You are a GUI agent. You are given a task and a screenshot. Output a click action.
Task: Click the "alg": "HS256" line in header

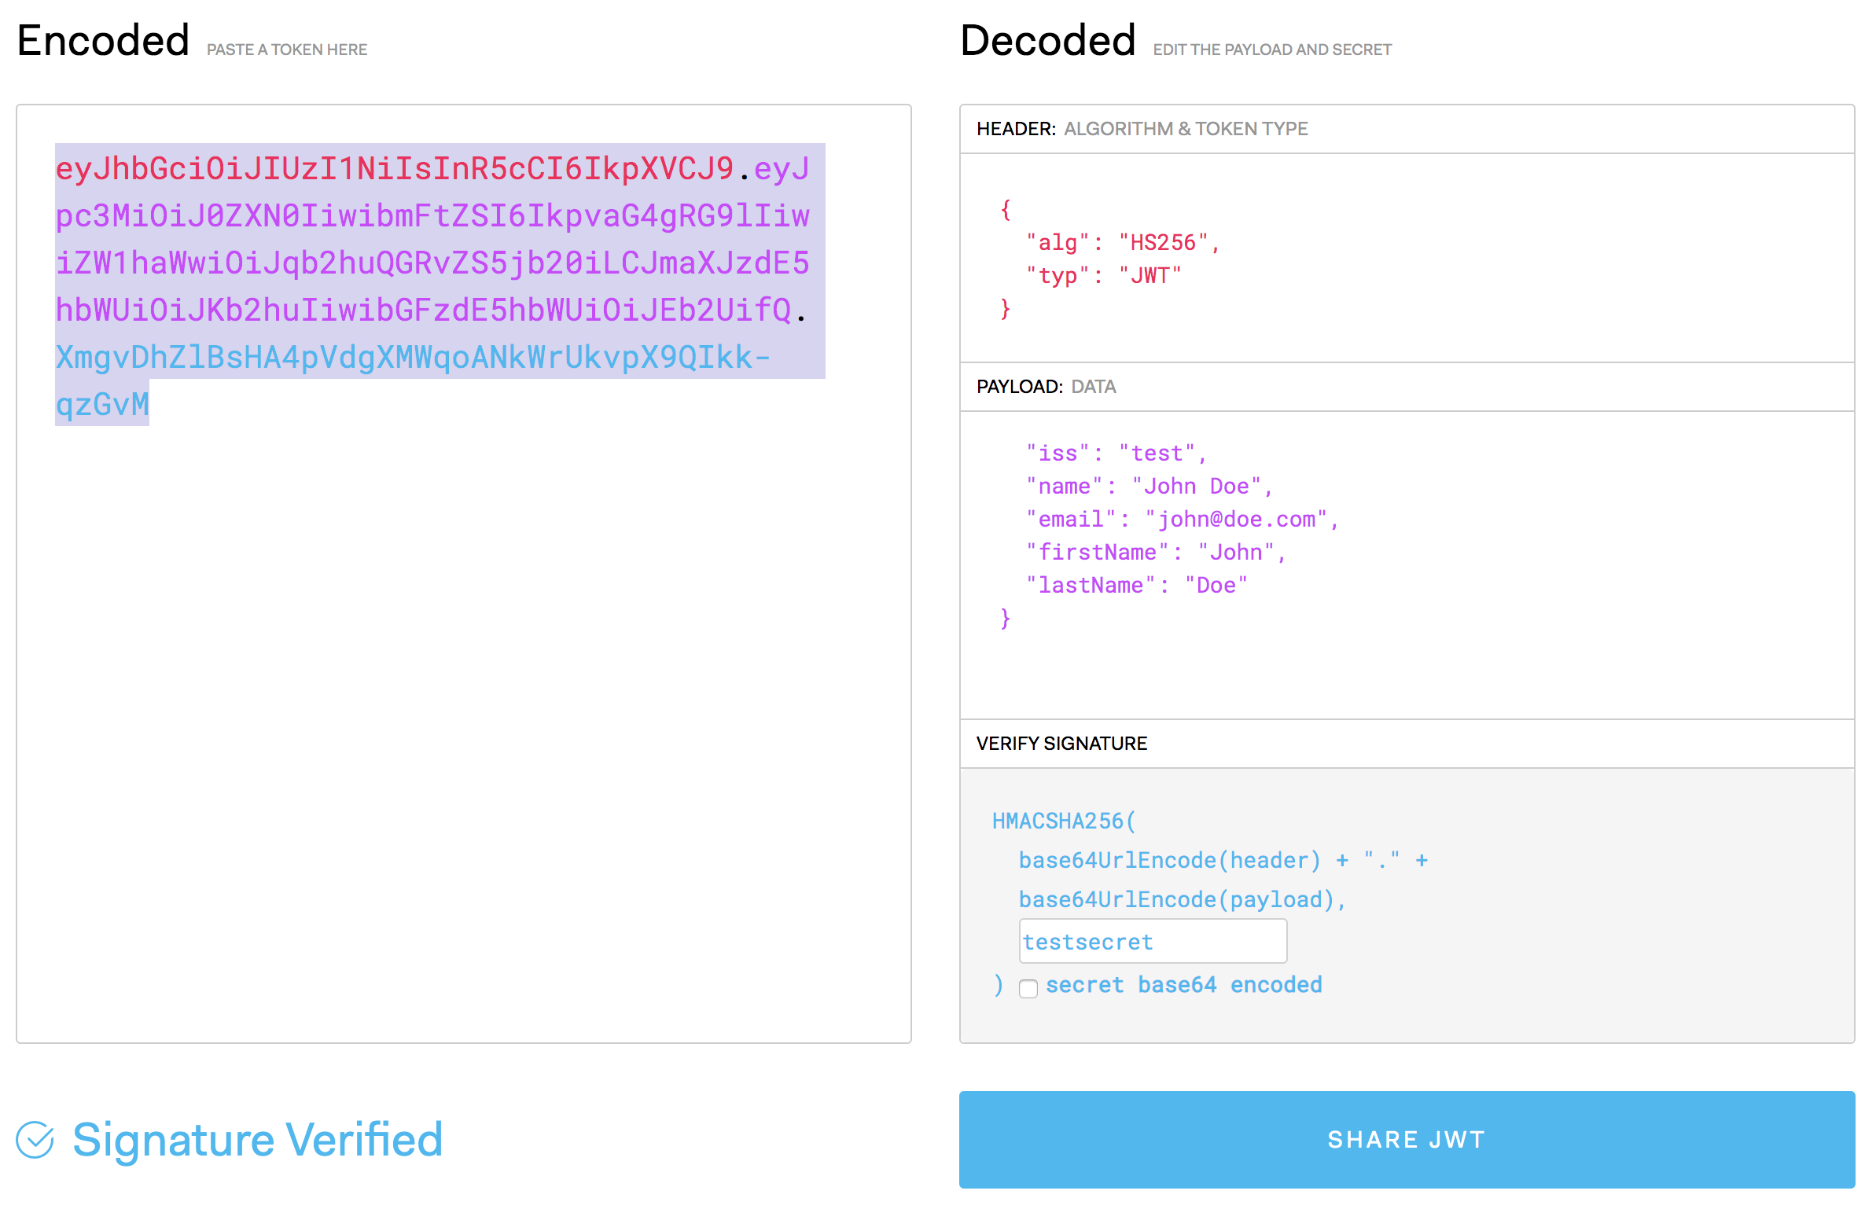pyautogui.click(x=1123, y=243)
